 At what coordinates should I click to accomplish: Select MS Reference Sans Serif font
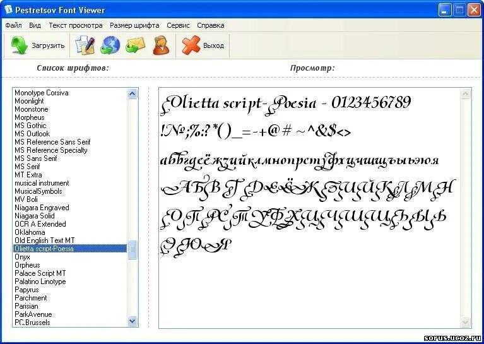point(70,142)
